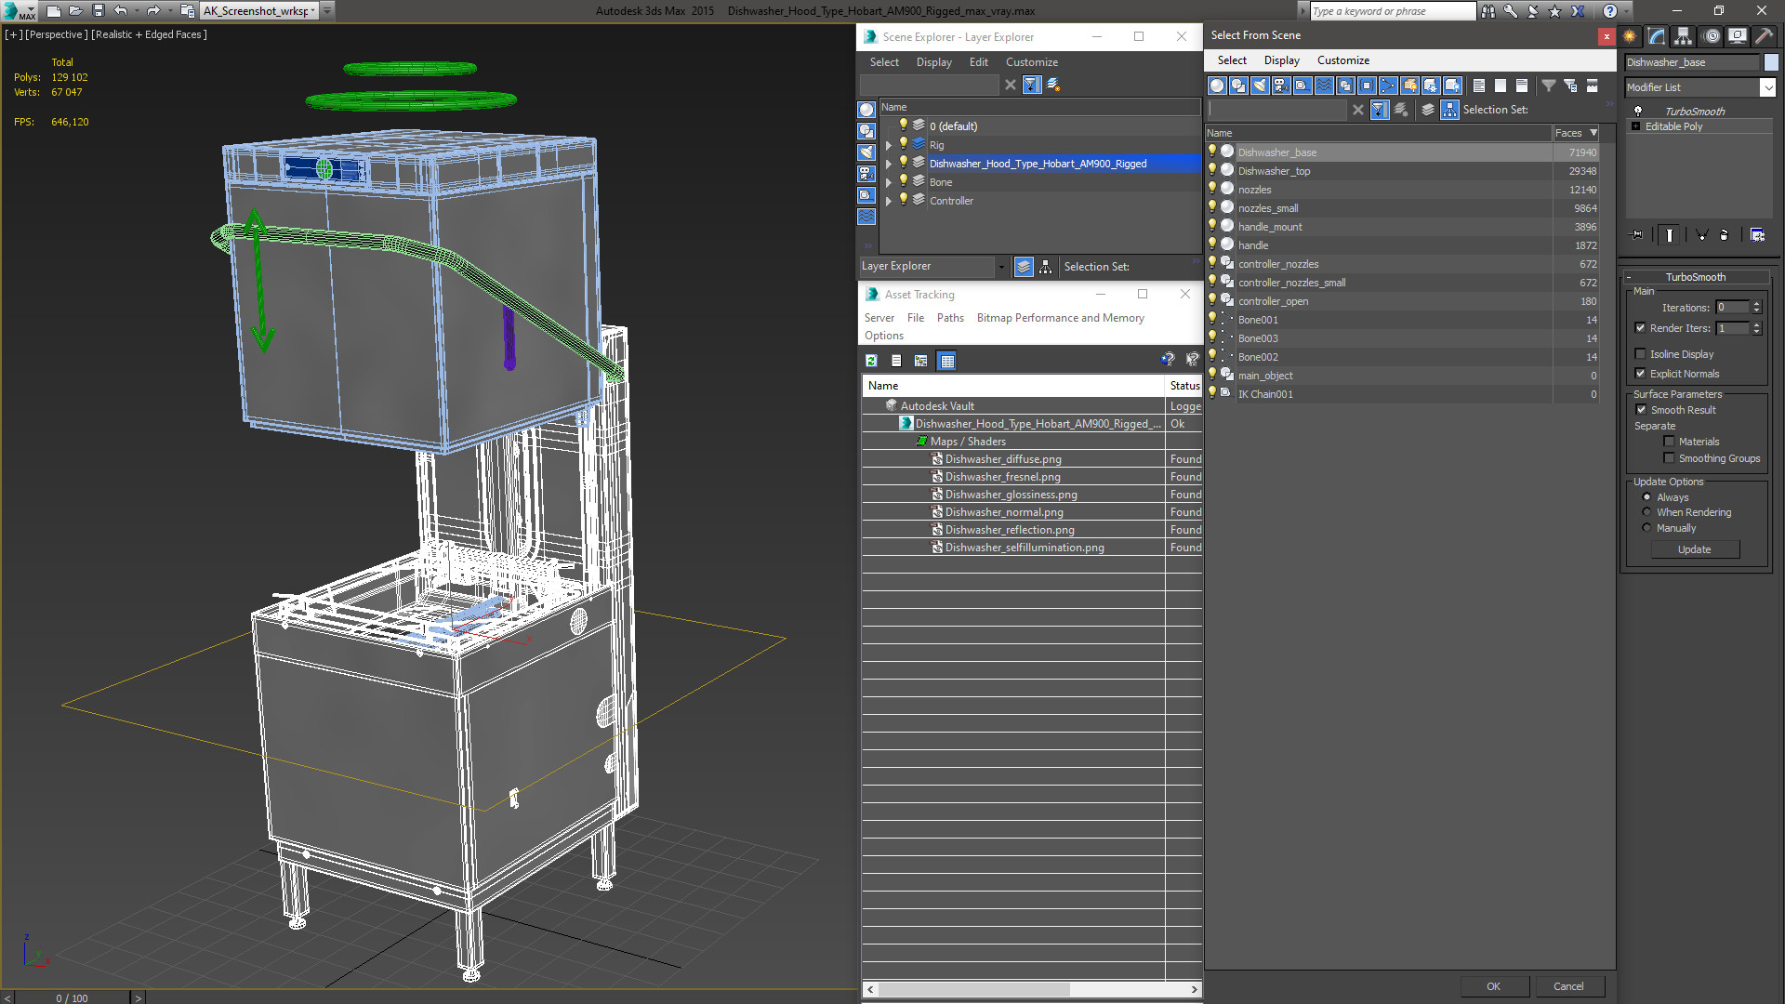Screen dimensions: 1785x1004
Task: Refresh the Asset Tracking list
Action: pyautogui.click(x=871, y=361)
